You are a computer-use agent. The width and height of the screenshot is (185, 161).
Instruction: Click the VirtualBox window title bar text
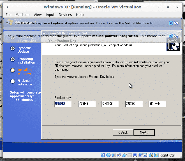92,7
